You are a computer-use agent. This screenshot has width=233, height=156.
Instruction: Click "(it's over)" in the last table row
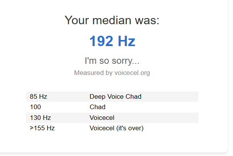[130, 128]
